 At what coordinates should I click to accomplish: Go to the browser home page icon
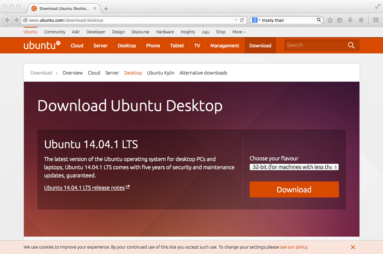pyautogui.click(x=361, y=20)
